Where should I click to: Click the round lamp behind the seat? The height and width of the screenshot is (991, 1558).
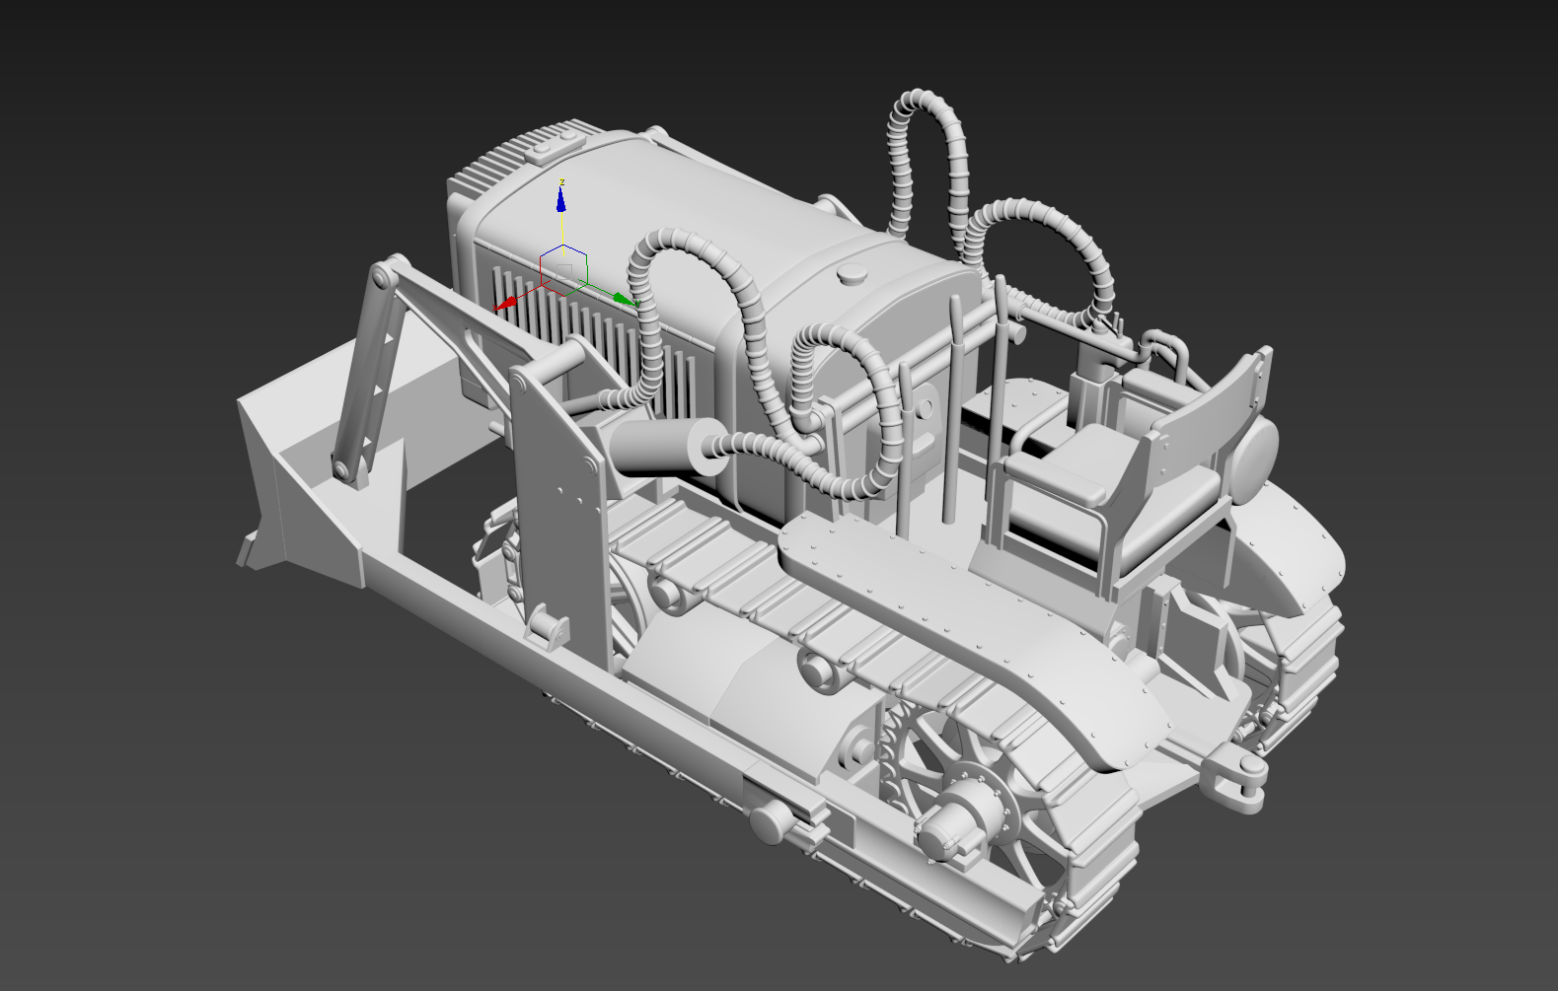[1254, 459]
